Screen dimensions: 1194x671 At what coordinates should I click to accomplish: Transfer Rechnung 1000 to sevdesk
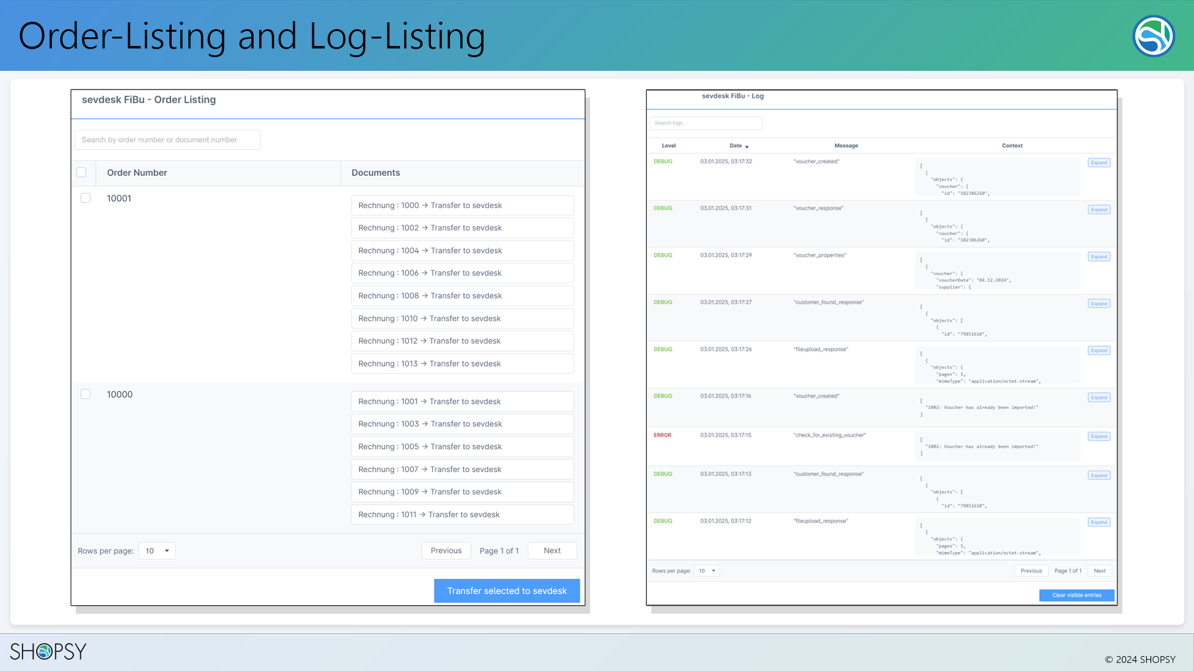462,206
